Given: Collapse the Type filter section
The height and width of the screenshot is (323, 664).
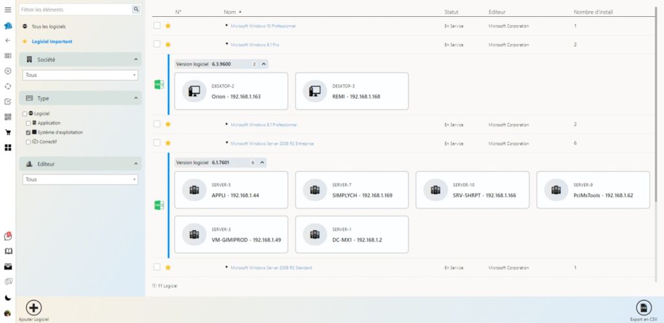Looking at the screenshot, I should pos(136,99).
